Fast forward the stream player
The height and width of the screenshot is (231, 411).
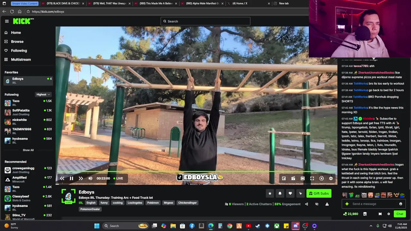point(81,178)
